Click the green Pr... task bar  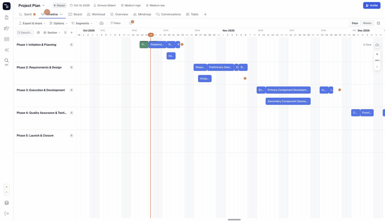tap(144, 45)
